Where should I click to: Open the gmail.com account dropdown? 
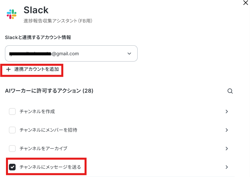pos(71,54)
